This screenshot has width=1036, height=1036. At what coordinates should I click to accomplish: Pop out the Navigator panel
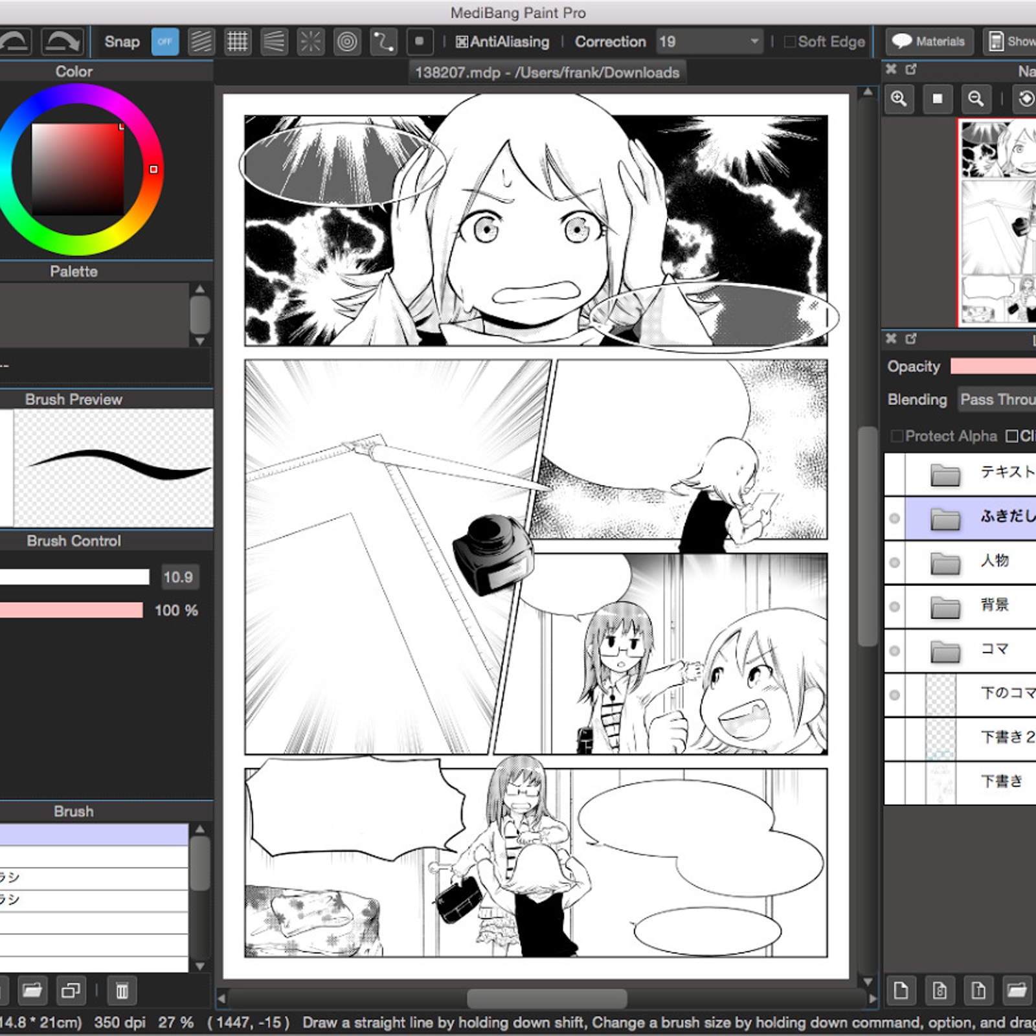tap(911, 69)
